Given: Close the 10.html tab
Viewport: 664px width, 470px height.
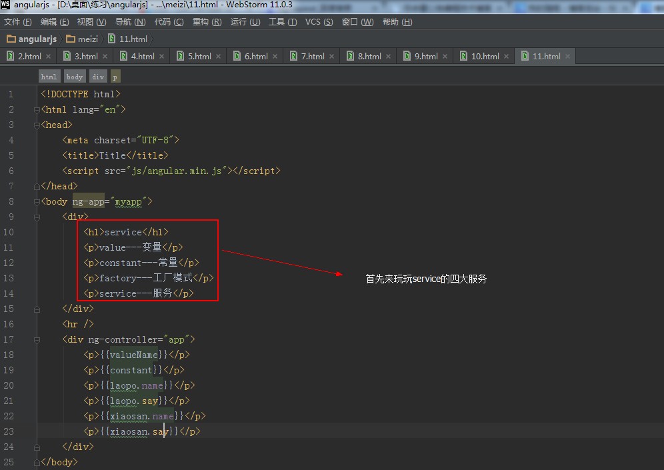Looking at the screenshot, I should coord(507,56).
